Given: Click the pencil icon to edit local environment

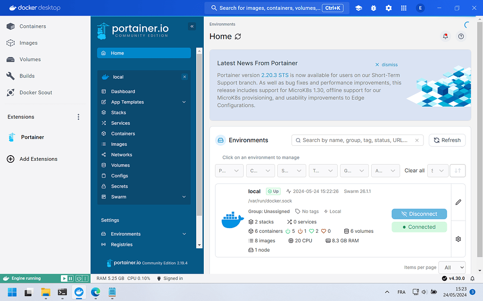Looking at the screenshot, I should (x=458, y=202).
